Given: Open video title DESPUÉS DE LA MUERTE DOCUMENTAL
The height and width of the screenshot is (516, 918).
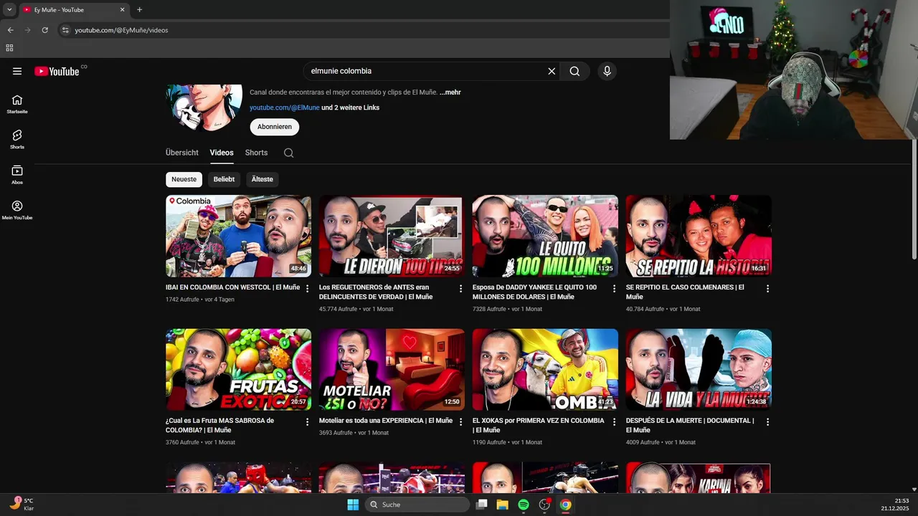Looking at the screenshot, I should 690,425.
